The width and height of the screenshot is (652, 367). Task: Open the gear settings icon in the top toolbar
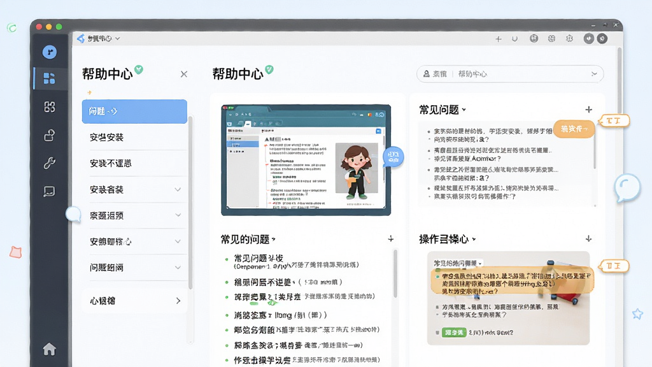click(x=569, y=39)
